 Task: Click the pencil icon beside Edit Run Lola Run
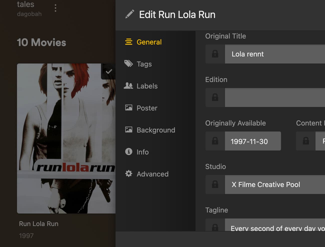130,14
